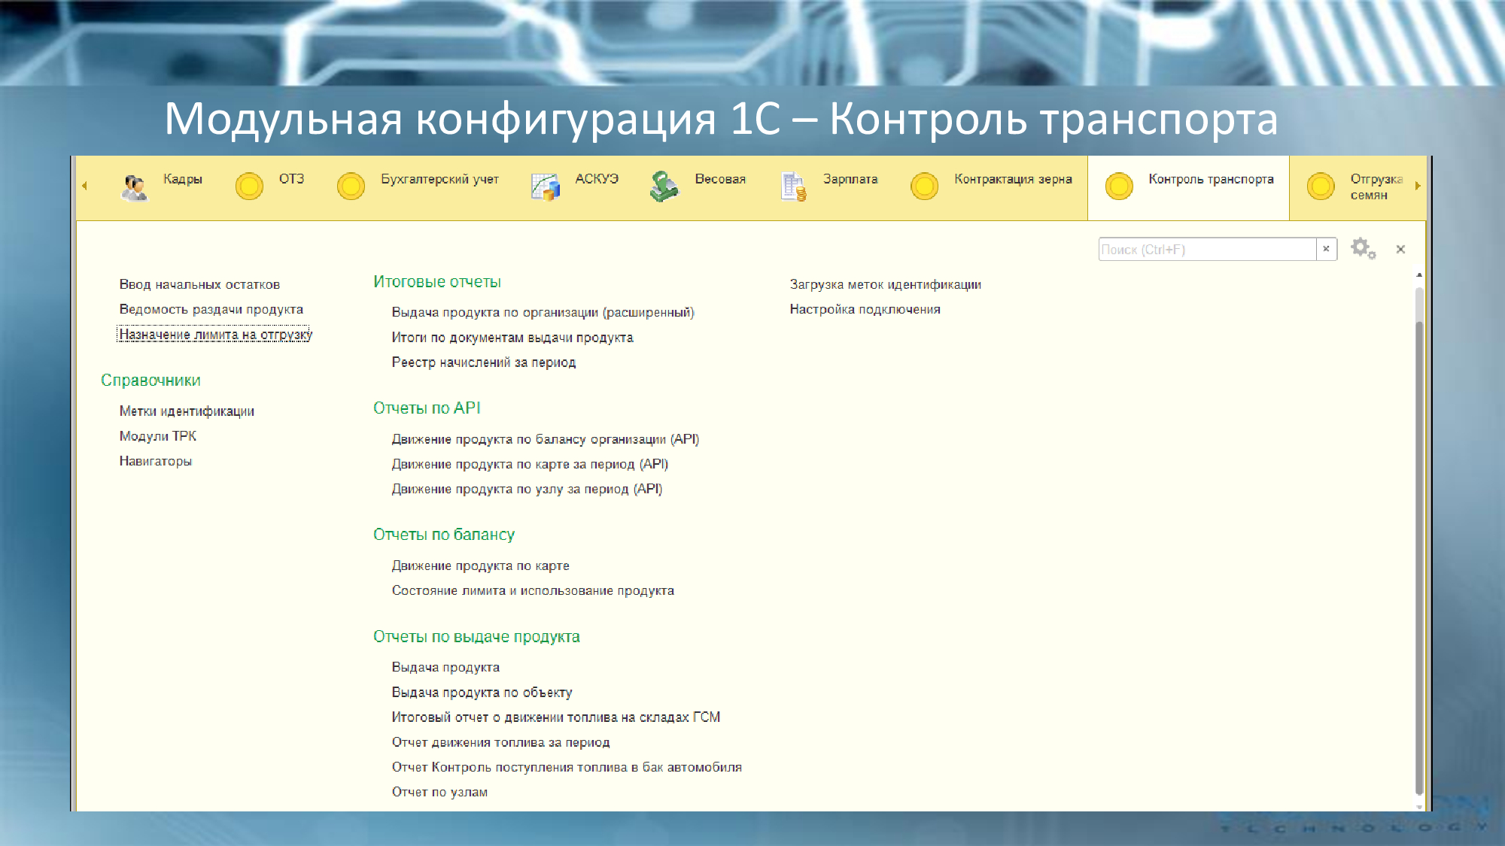Open Движение продукта по узлу за период (API)
This screenshot has width=1505, height=846.
click(527, 489)
